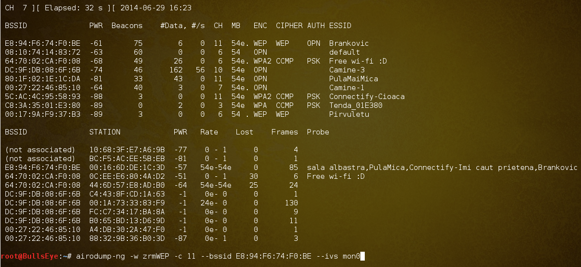This screenshot has width=581, height=267.
Task: Click the Tenda_01E380 network name
Action: pyautogui.click(x=355, y=105)
